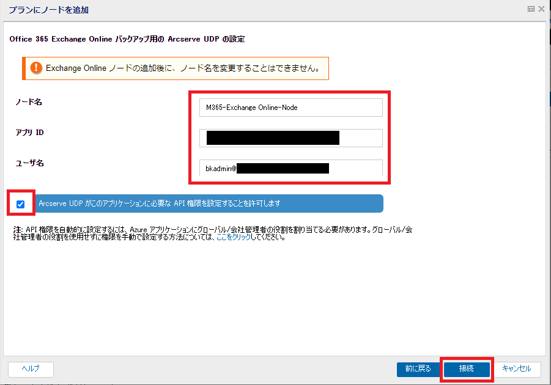
Task: Close the プランにノードを追加 dialog
Action: pos(541,9)
